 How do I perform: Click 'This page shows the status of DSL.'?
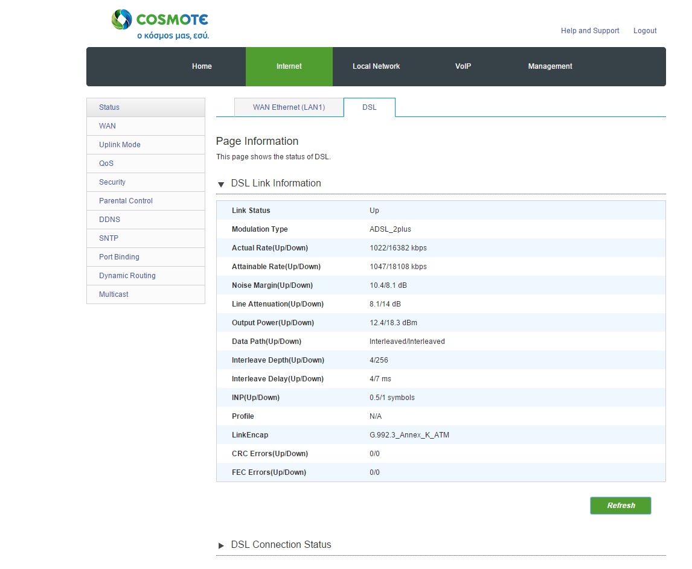(273, 157)
